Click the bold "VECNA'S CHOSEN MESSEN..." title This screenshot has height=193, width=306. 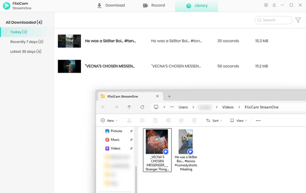(x=110, y=66)
